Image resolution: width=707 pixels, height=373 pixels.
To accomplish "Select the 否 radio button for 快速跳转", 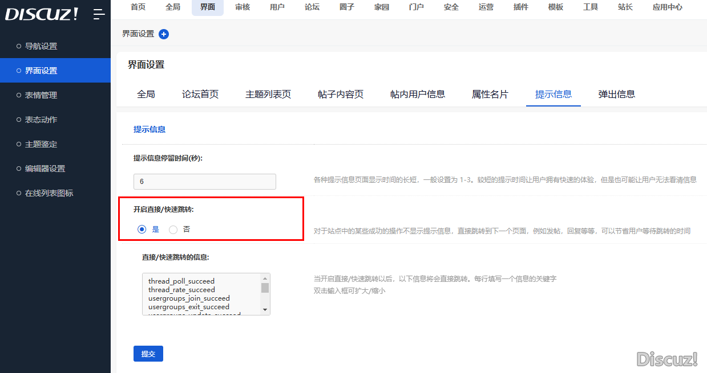I will point(173,229).
